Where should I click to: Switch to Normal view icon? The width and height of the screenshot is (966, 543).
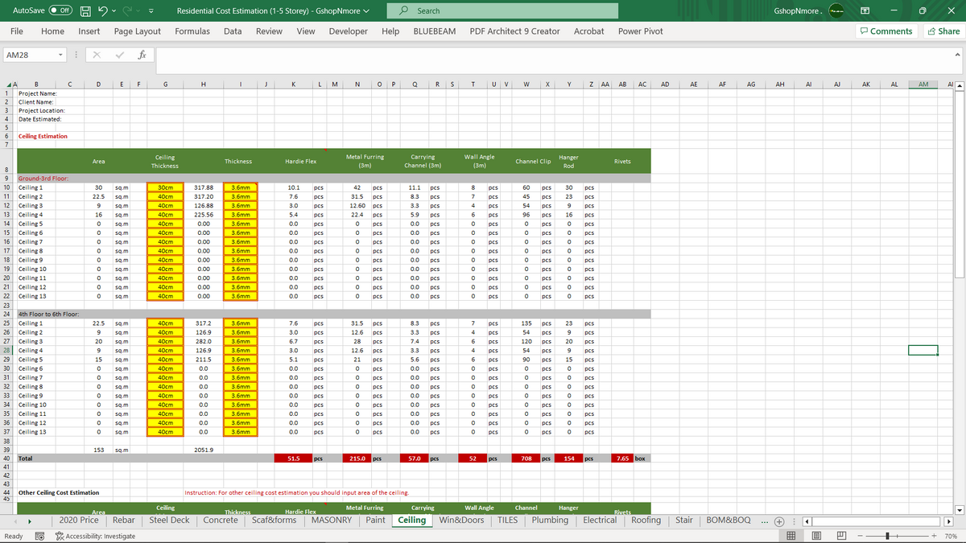(791, 536)
